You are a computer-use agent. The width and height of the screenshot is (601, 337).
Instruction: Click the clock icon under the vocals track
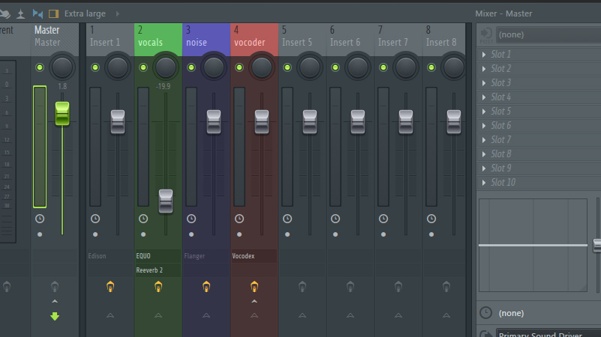click(143, 219)
